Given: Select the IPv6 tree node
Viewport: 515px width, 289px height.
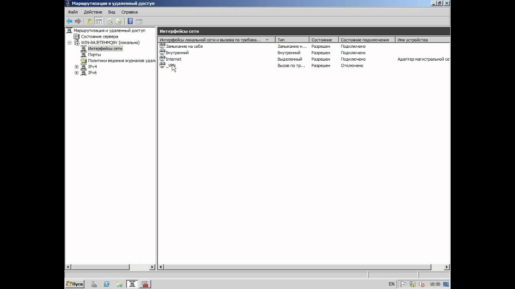Looking at the screenshot, I should (93, 73).
